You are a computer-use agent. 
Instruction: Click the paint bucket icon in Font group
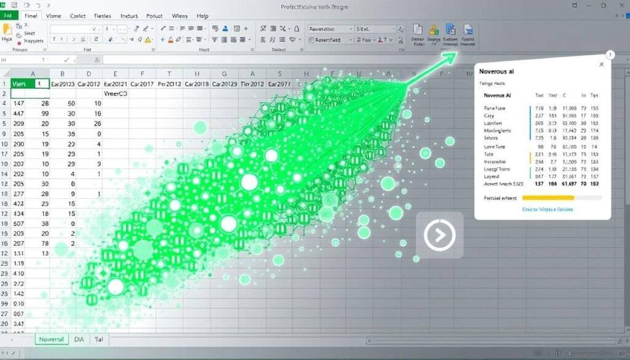pyautogui.click(x=111, y=39)
